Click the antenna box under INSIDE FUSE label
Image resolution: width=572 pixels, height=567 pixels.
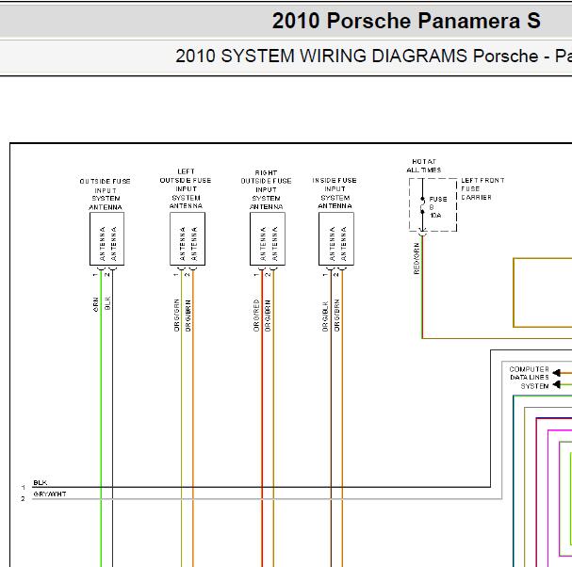pos(336,239)
